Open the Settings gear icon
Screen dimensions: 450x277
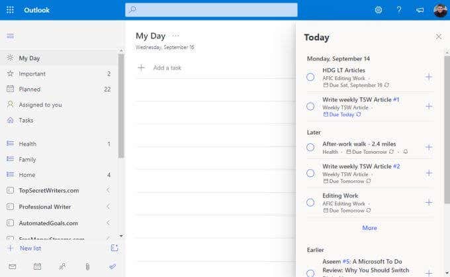click(x=379, y=10)
